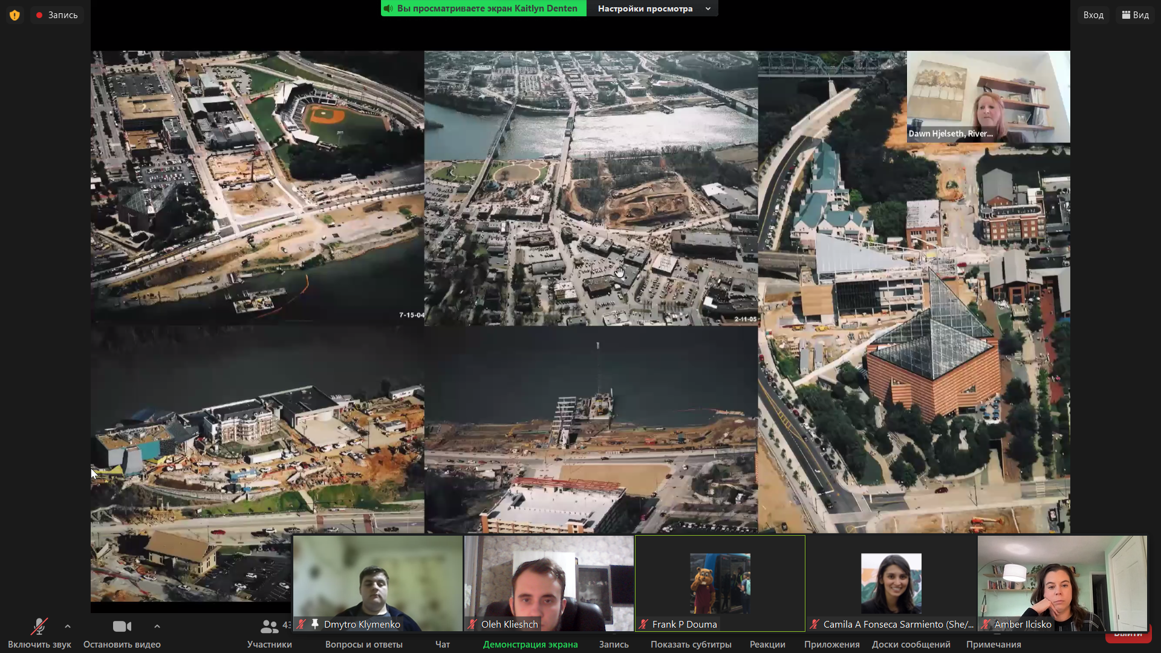Open Приложения apps panel
Image resolution: width=1161 pixels, height=653 pixels.
point(831,645)
